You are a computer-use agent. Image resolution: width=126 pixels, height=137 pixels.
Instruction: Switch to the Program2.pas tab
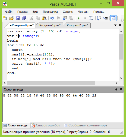point(77,25)
